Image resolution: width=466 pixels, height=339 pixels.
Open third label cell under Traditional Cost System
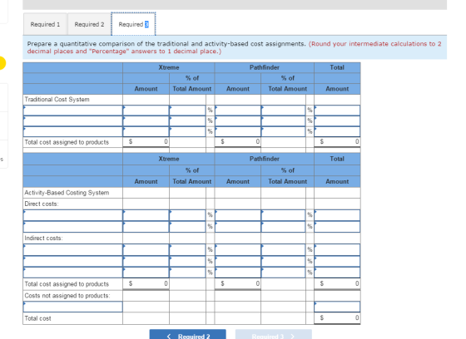pyautogui.click(x=73, y=131)
